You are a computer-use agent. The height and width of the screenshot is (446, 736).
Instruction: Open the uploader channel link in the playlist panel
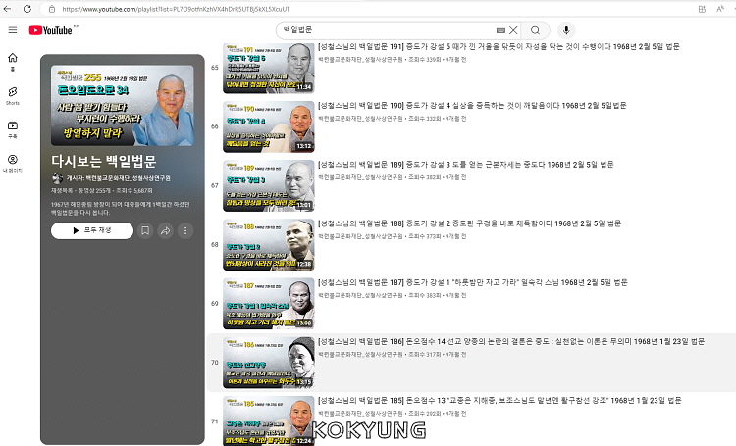[x=119, y=178]
